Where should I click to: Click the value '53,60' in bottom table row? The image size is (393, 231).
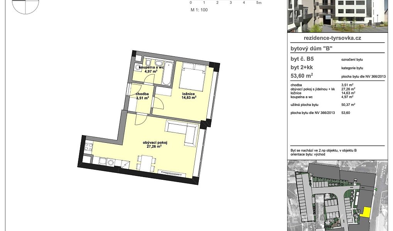point(346,113)
